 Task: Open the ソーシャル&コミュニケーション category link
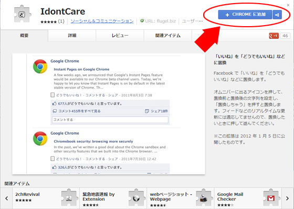[x=102, y=21]
